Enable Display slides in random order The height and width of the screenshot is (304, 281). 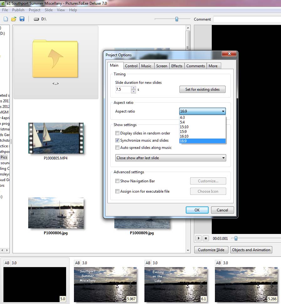click(117, 133)
